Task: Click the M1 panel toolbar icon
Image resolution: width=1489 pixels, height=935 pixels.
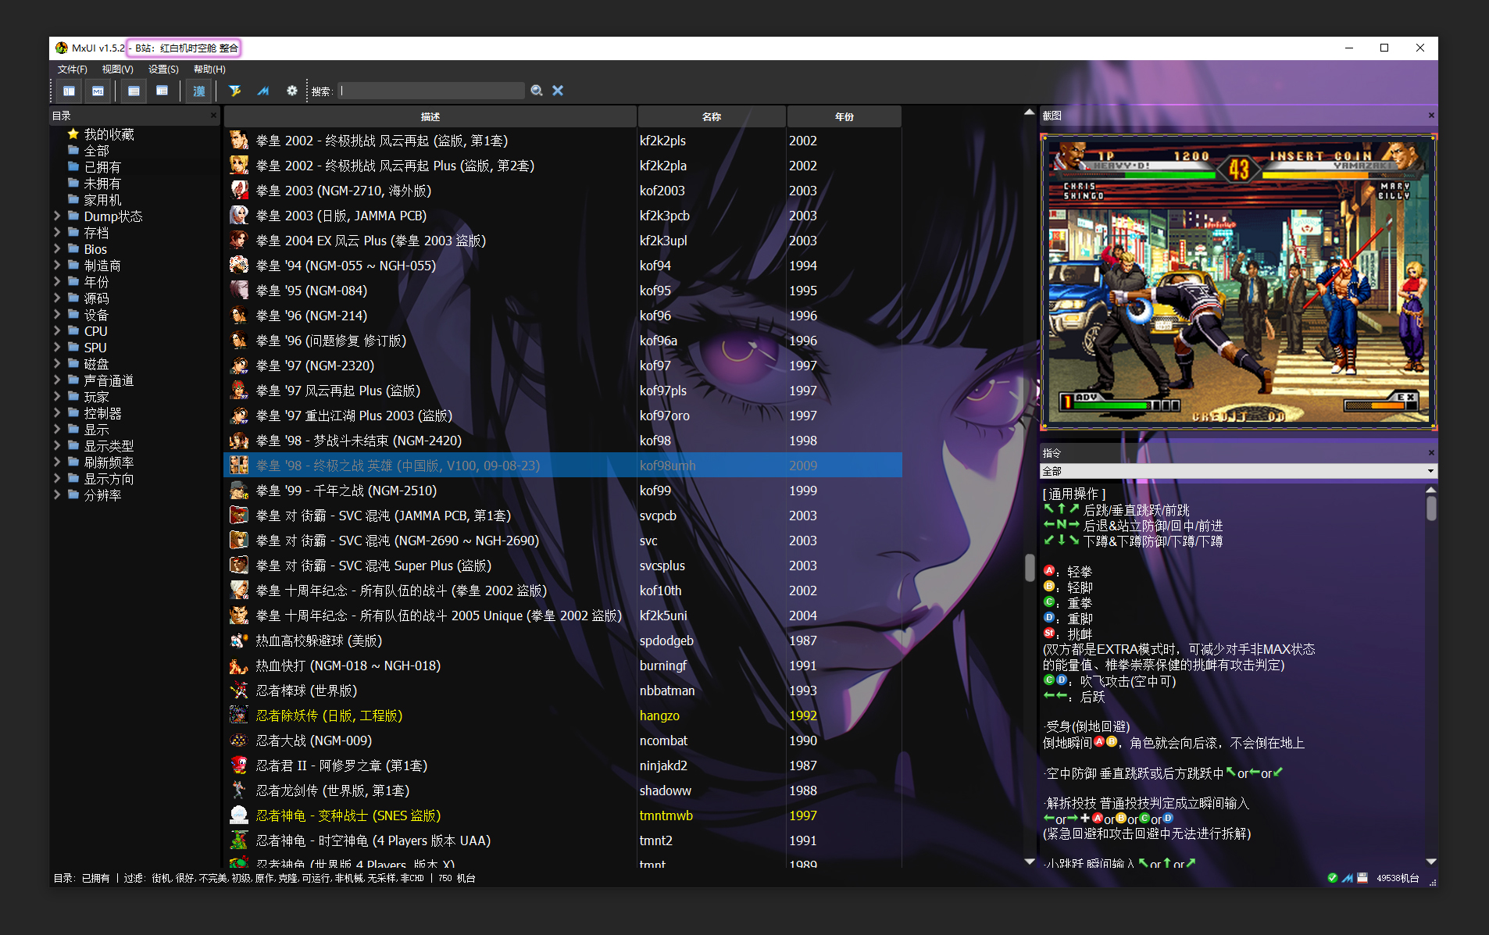Action: (98, 91)
